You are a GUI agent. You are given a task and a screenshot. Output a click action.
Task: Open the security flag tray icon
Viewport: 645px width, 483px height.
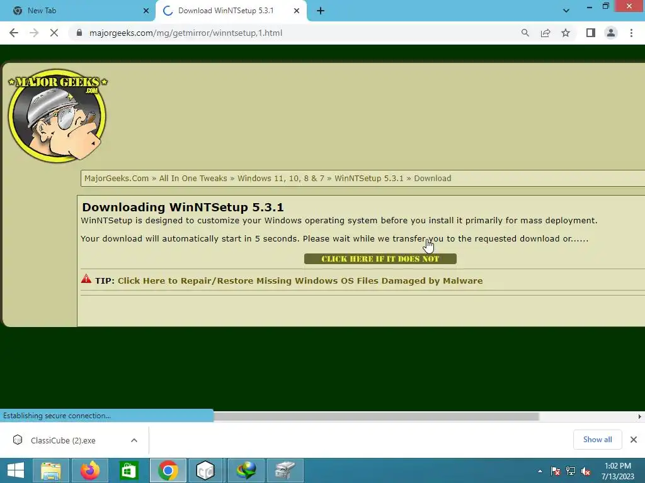pyautogui.click(x=556, y=470)
